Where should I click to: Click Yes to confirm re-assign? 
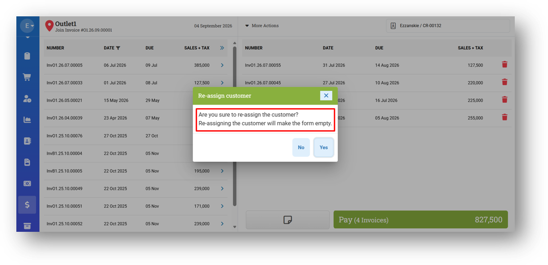[324, 148]
